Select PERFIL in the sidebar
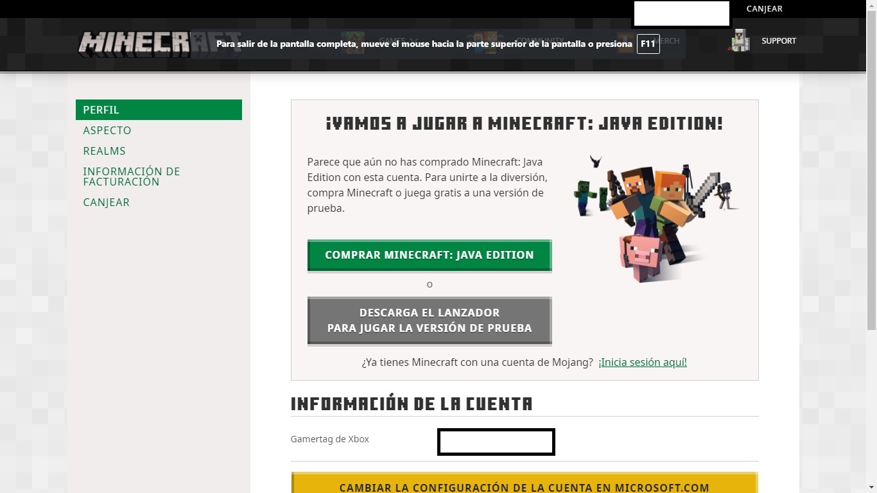 (159, 110)
